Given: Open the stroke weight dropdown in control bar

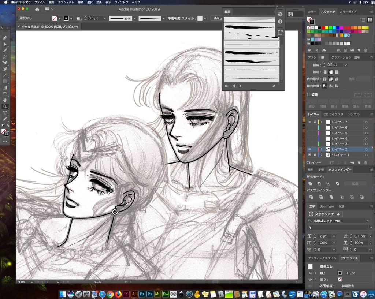Looking at the screenshot, I should tap(104, 18).
